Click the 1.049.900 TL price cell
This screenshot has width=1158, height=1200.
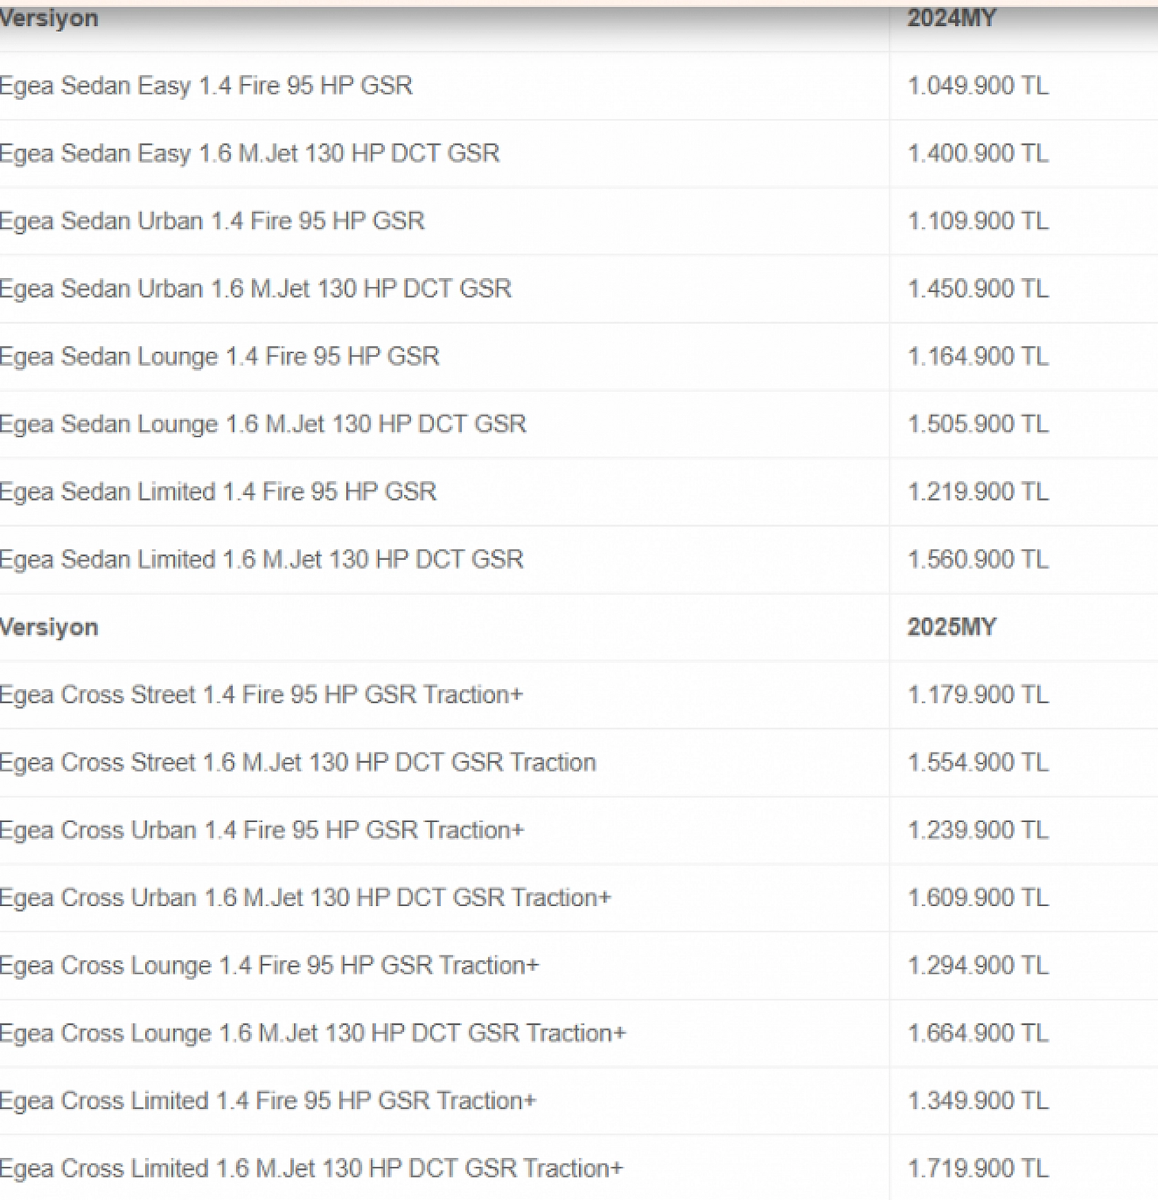click(978, 86)
